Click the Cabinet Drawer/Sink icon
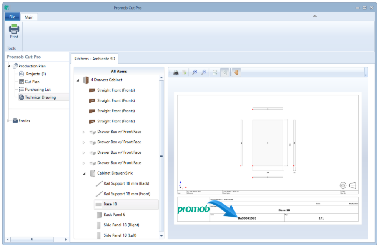The height and width of the screenshot is (247, 381). [93, 173]
